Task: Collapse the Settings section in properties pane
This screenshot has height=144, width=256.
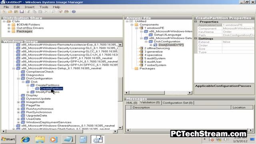Action: pyautogui.click(x=196, y=38)
